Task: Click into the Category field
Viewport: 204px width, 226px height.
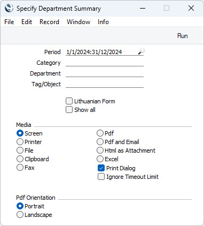Action: point(105,63)
